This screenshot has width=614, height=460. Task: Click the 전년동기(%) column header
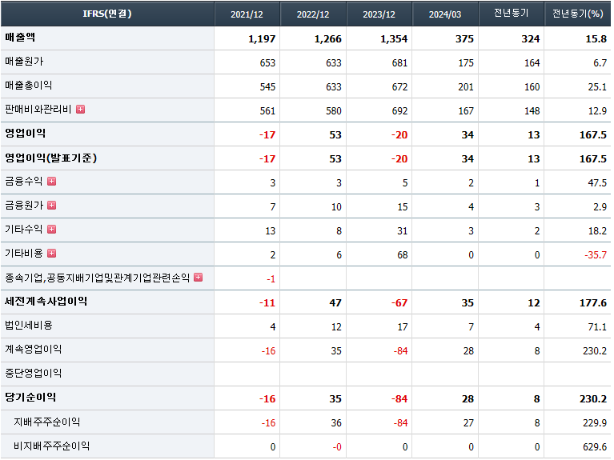pos(578,14)
